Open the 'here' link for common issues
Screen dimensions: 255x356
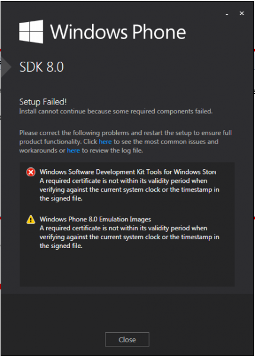(105, 142)
